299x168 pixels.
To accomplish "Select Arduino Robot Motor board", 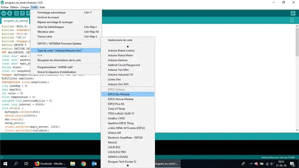I will coord(128,55).
